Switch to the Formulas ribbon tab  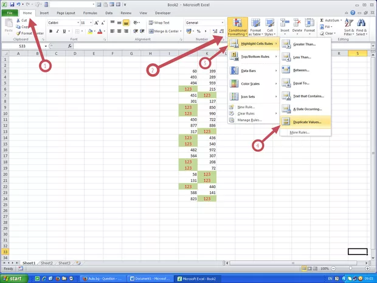click(x=89, y=12)
